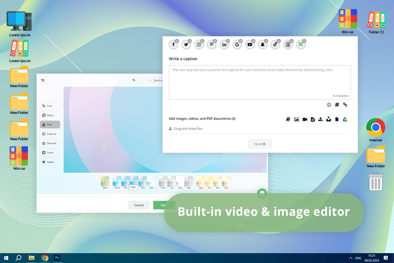Add a video with the camera icon
The width and height of the screenshot is (394, 263).
(x=305, y=119)
